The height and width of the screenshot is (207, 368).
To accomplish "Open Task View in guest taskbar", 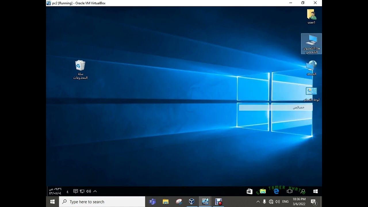I will pos(290,191).
